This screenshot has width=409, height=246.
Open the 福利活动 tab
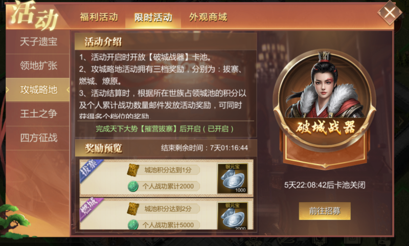[x=99, y=17]
